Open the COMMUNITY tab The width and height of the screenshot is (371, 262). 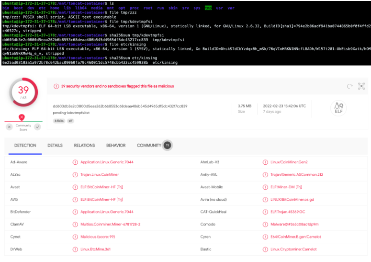click(x=149, y=146)
